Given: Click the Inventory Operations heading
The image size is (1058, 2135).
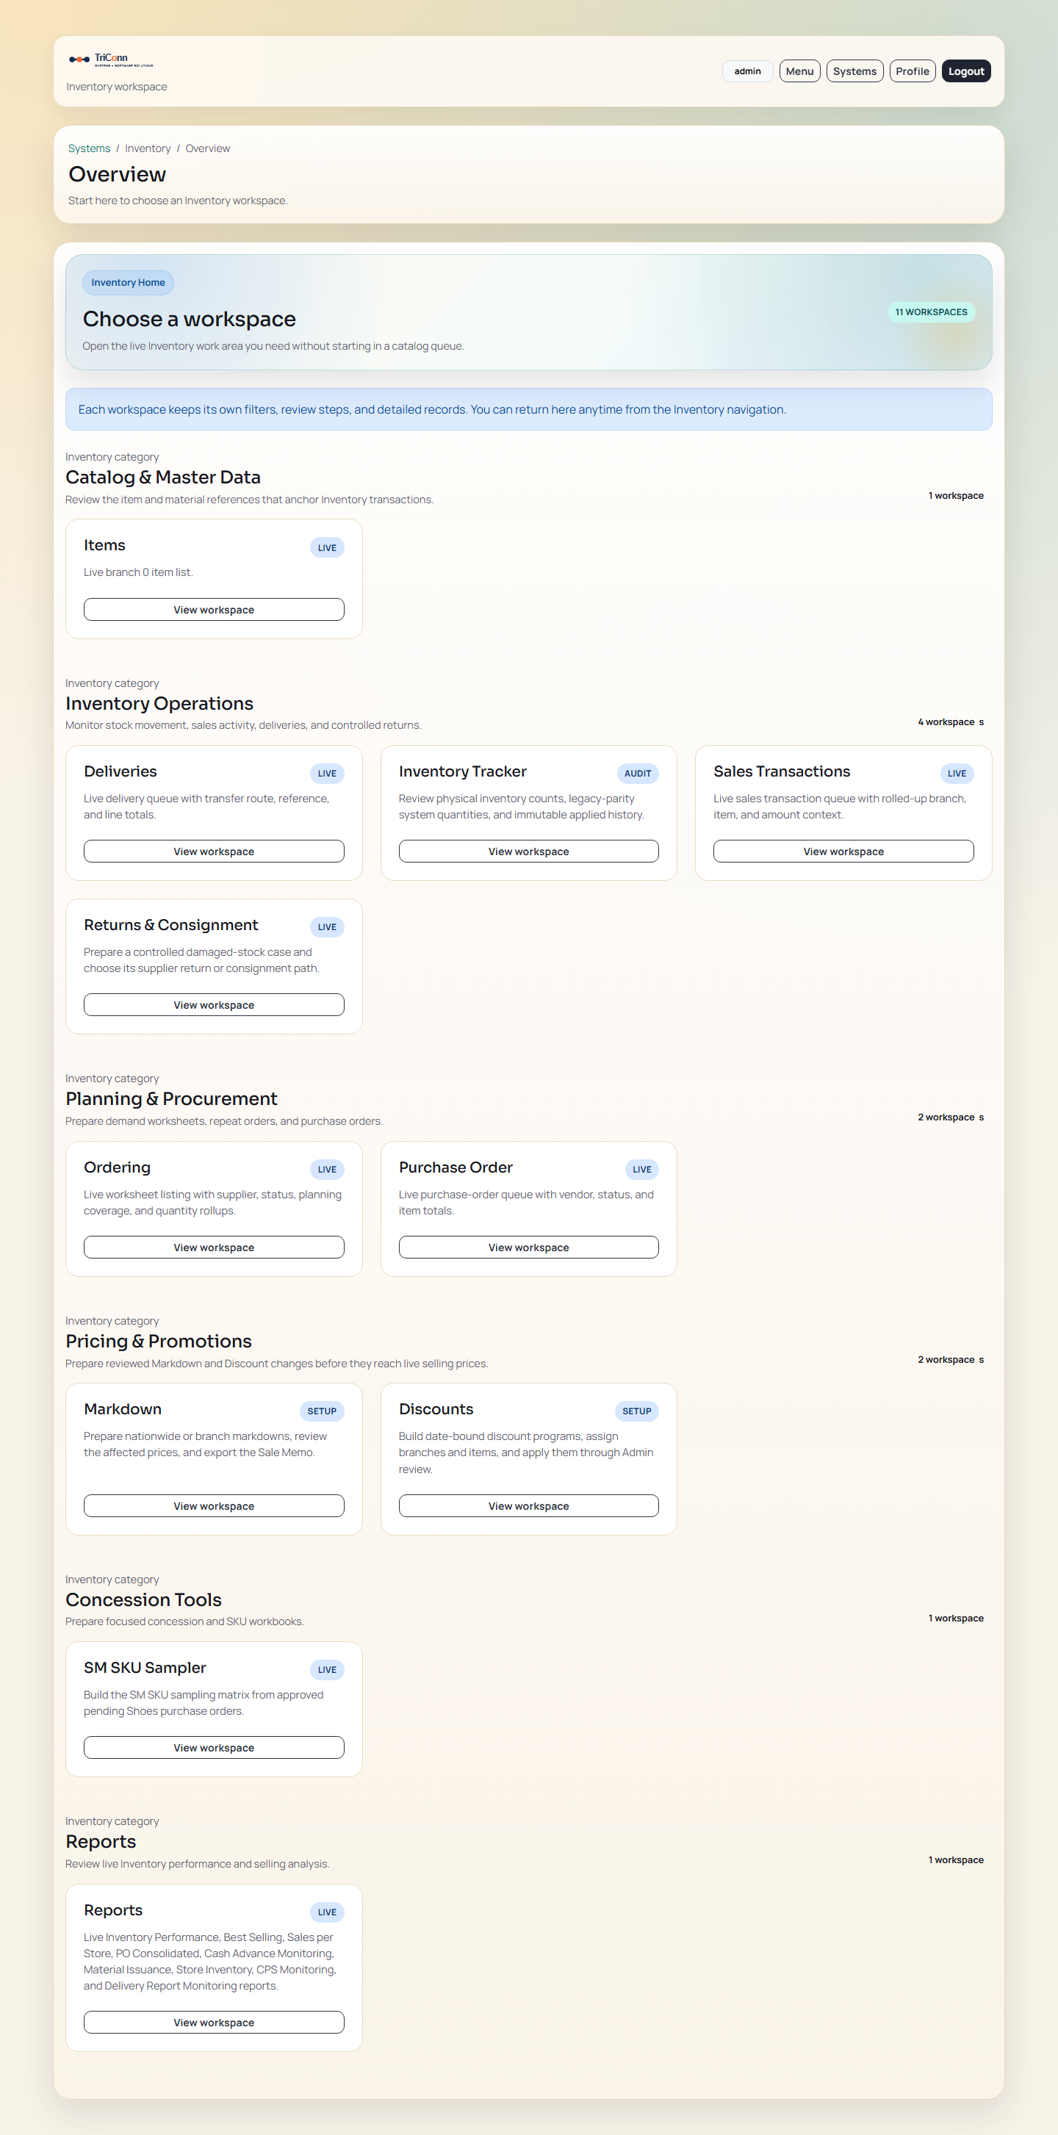Looking at the screenshot, I should coord(159,704).
